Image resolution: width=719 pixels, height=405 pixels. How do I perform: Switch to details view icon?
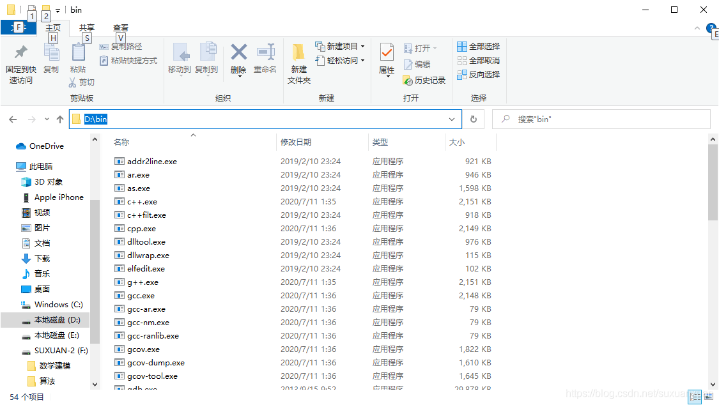[695, 397]
